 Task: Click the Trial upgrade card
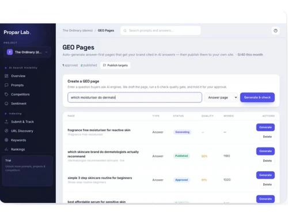click(x=27, y=171)
